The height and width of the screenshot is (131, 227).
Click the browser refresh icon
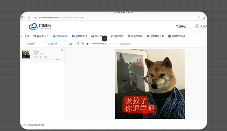pos(22,17)
